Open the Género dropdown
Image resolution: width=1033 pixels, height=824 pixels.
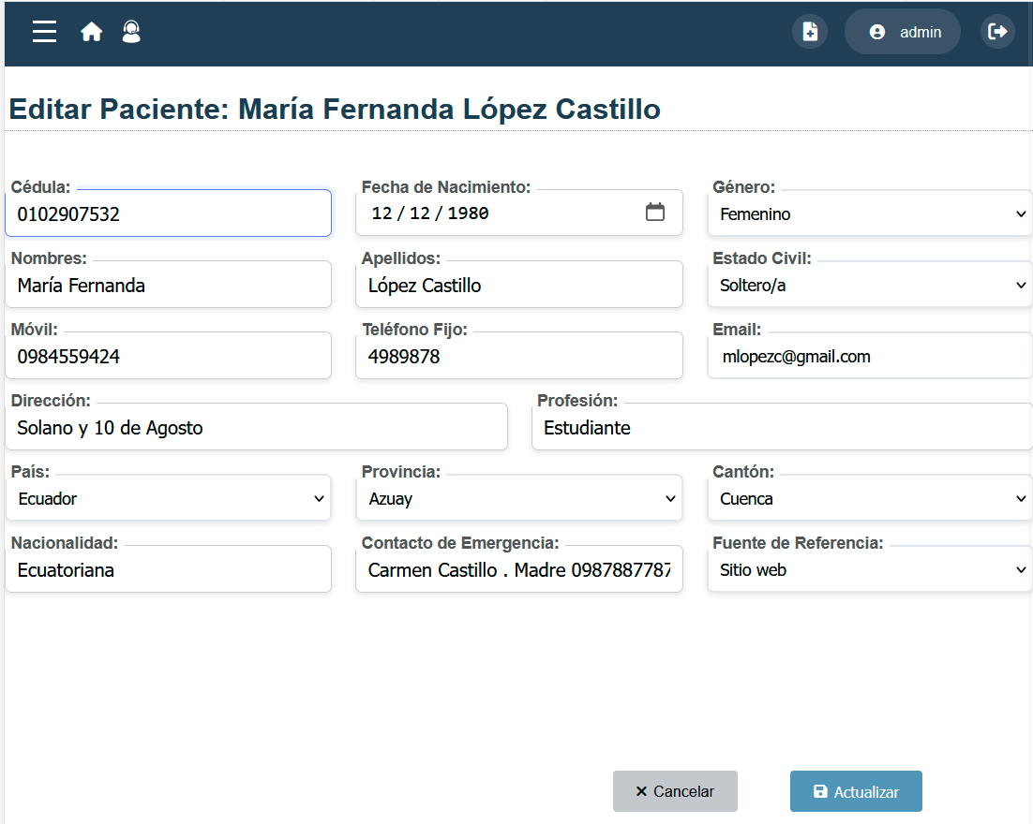click(870, 213)
